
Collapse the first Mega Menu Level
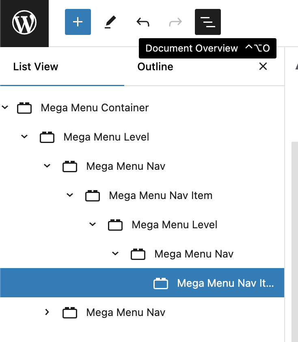(24, 137)
